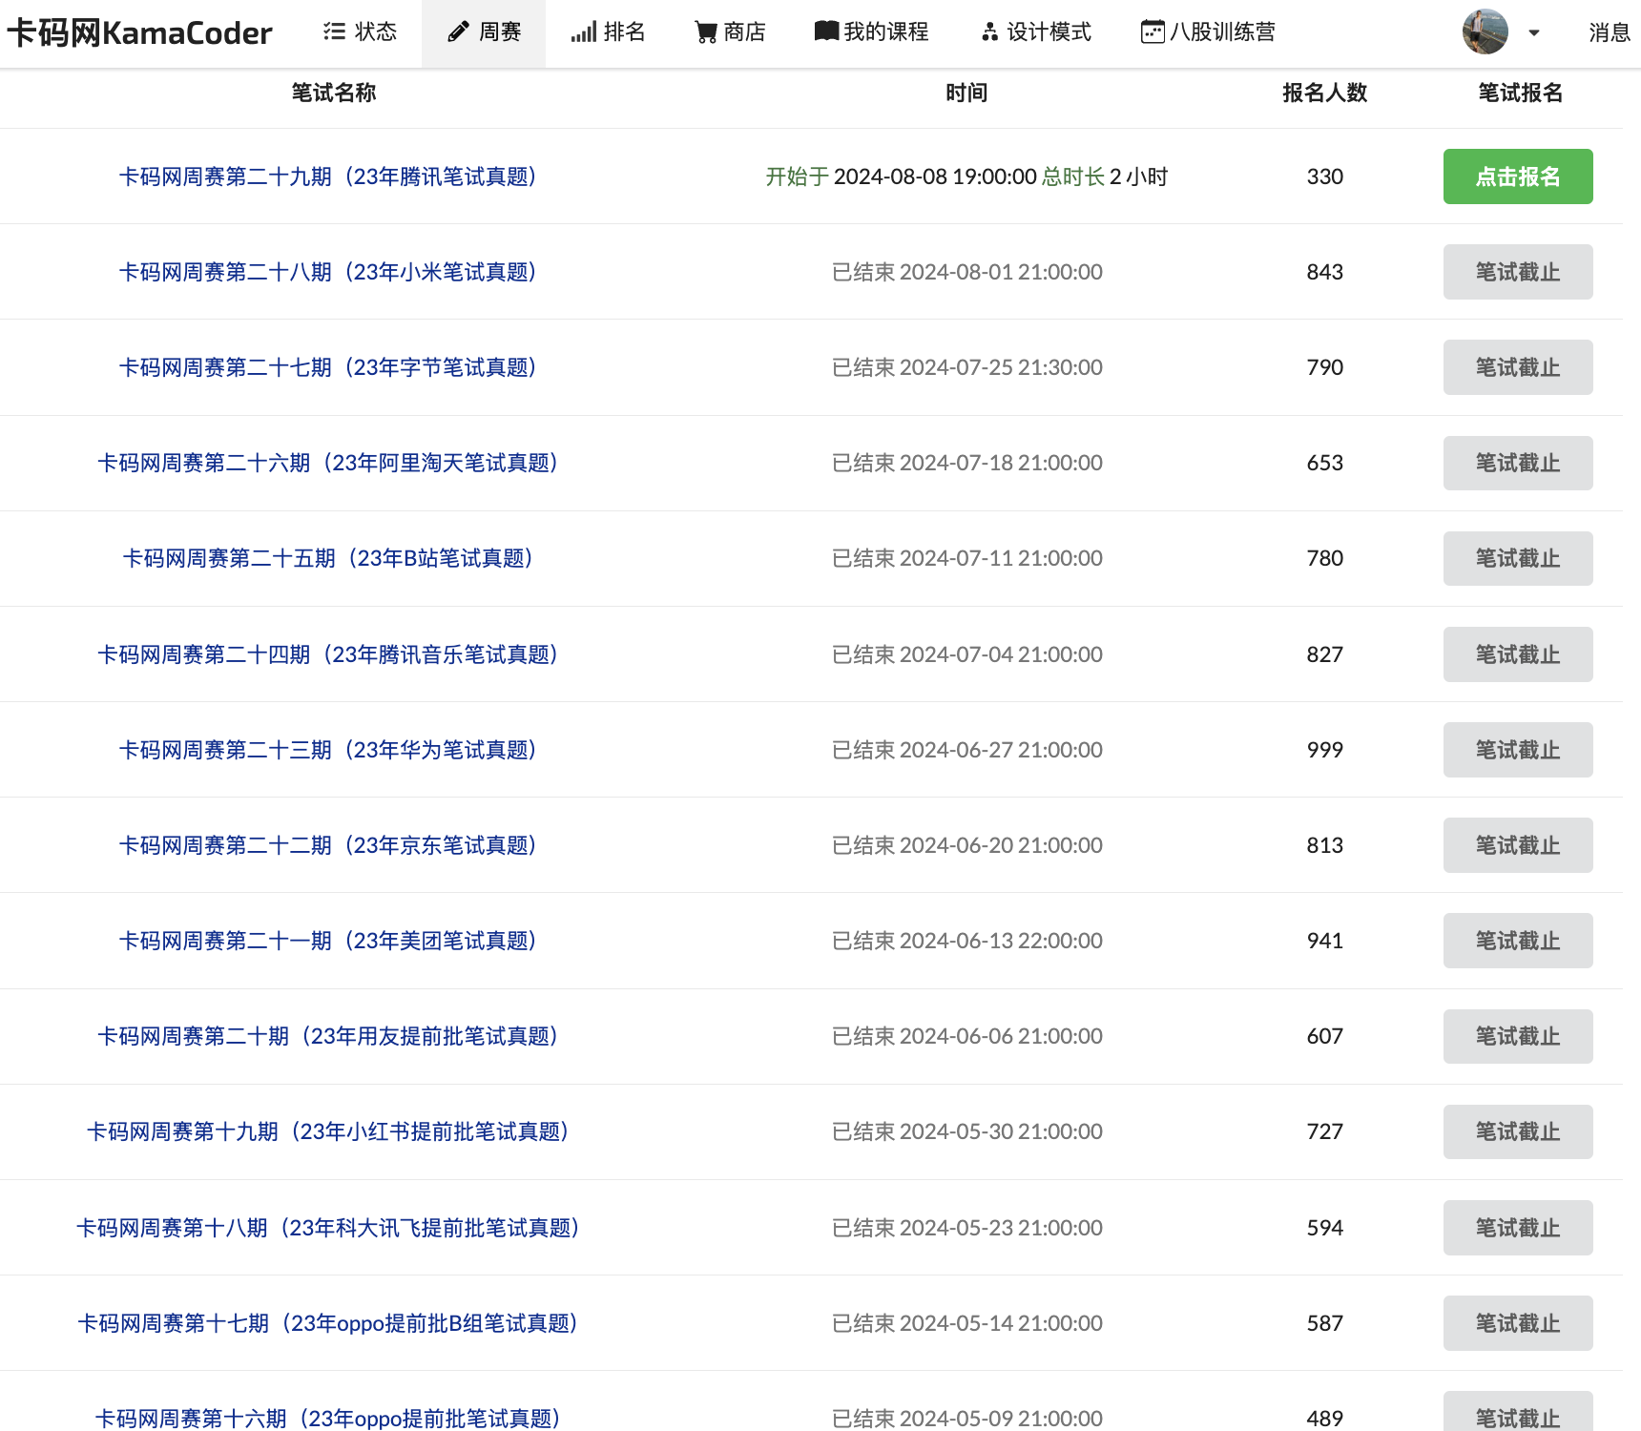Click the pencil icon in the 周赛 tab

pyautogui.click(x=458, y=31)
